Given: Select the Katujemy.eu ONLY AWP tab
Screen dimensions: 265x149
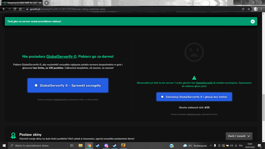Looking at the screenshot, I should point(22,3).
